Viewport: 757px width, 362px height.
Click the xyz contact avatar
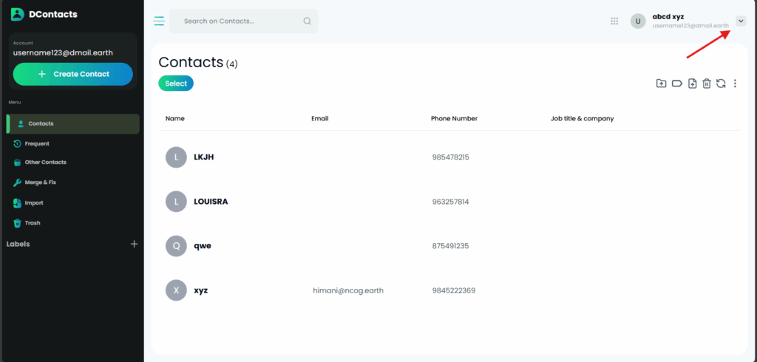[176, 290]
